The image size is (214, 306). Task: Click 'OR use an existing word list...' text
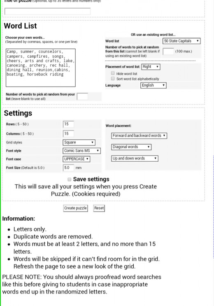[153, 35]
